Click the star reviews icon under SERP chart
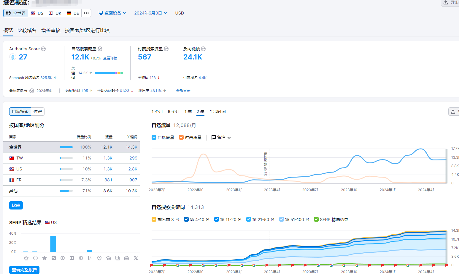 point(45,258)
